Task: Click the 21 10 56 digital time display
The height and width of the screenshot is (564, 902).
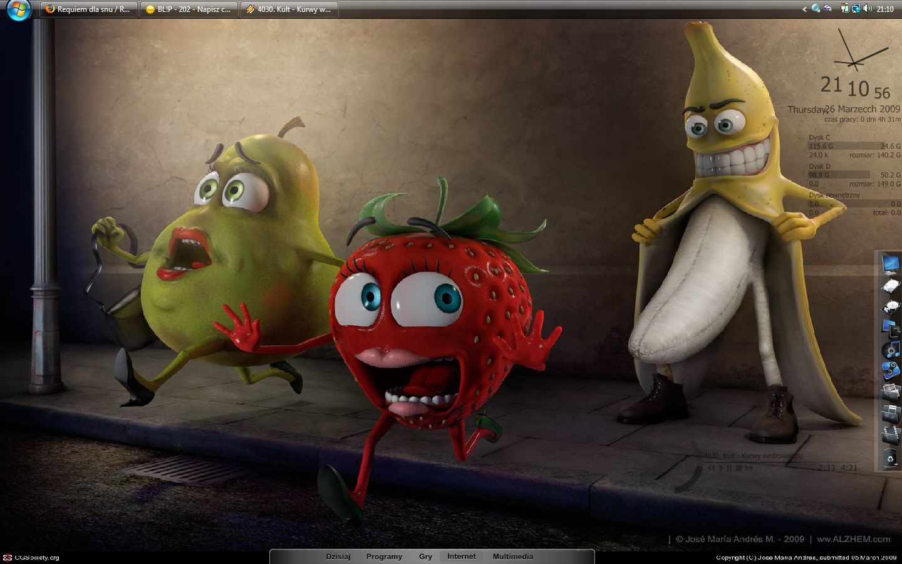Action: click(856, 87)
